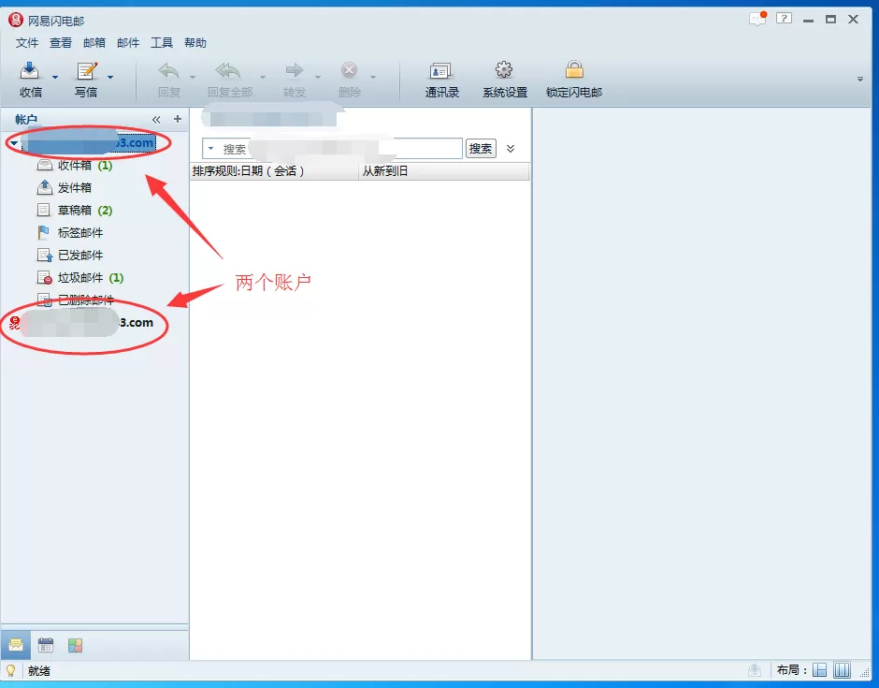Click the 转发 forward icon
The image size is (879, 688).
point(295,71)
